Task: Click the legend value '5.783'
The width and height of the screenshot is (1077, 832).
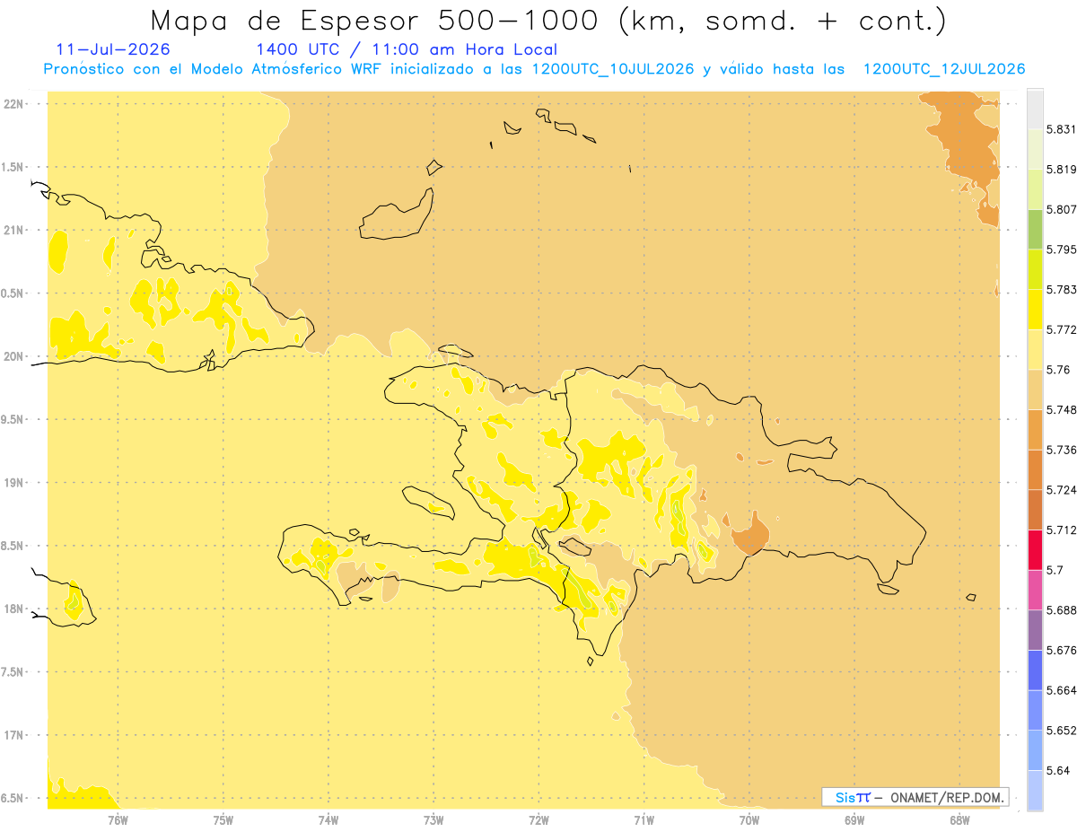Action: pos(1061,290)
